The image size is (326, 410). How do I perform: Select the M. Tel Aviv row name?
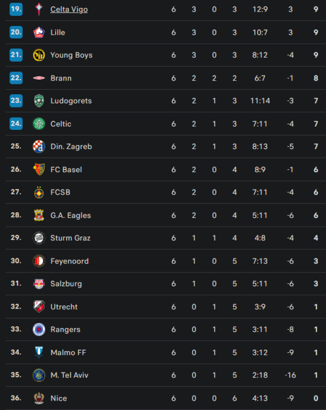(69, 375)
